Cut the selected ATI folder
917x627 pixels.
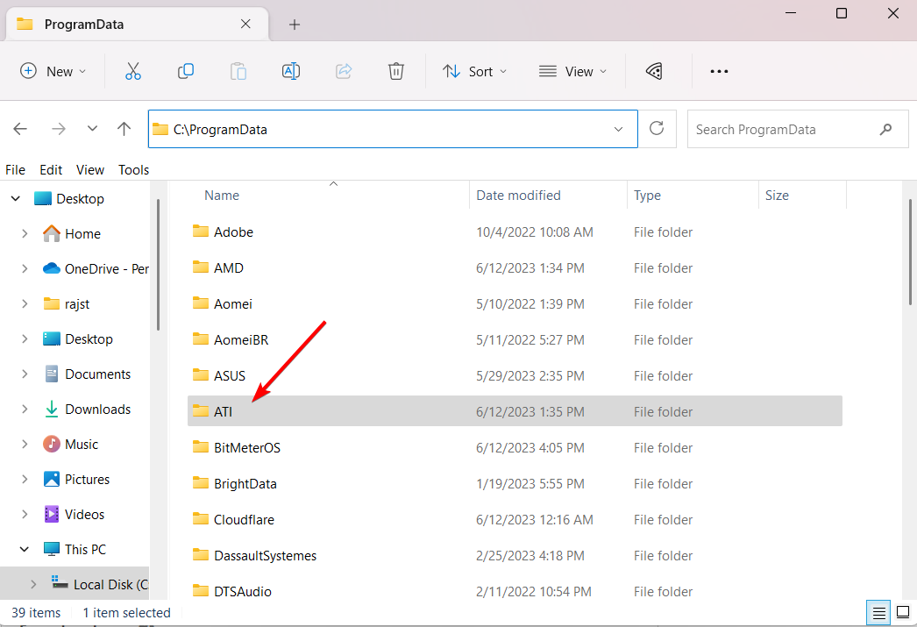tap(132, 71)
